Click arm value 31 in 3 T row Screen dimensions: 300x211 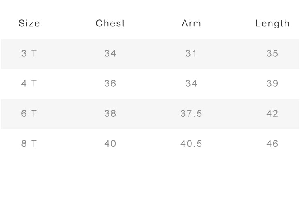click(x=191, y=54)
